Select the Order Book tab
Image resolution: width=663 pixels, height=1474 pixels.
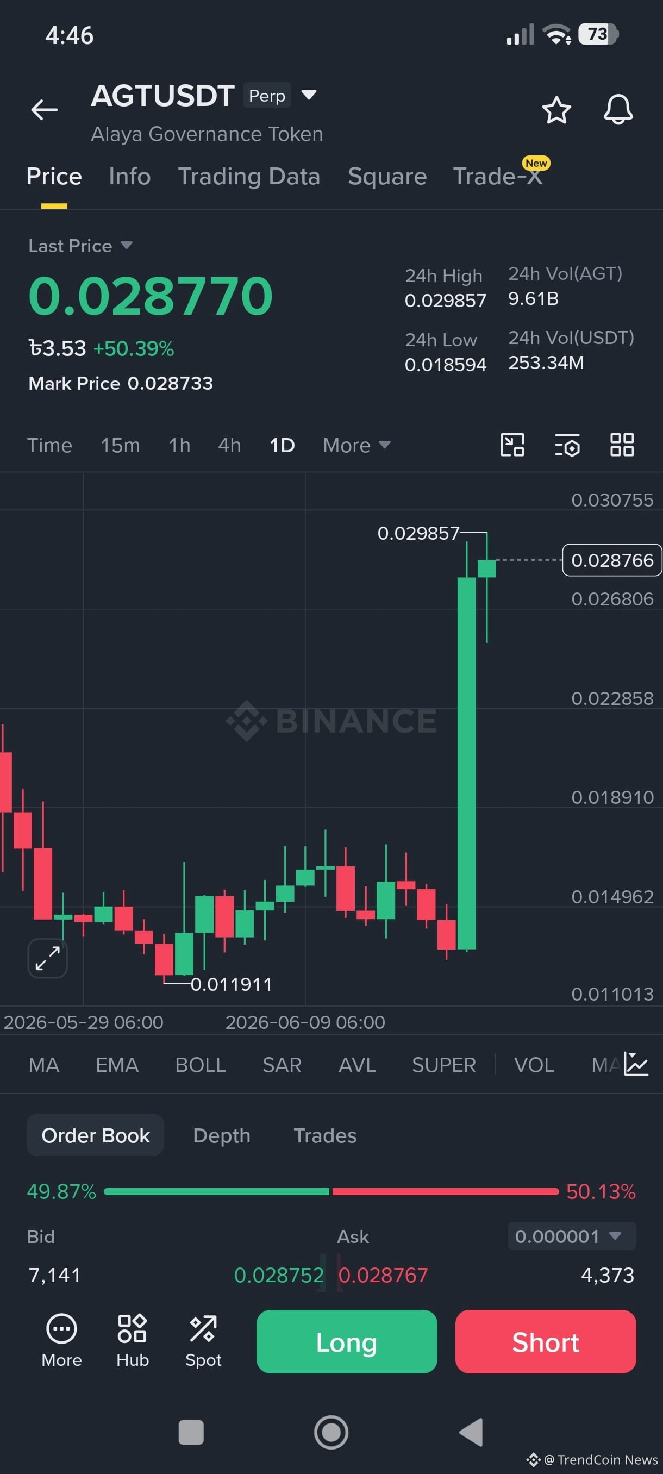click(x=96, y=1135)
